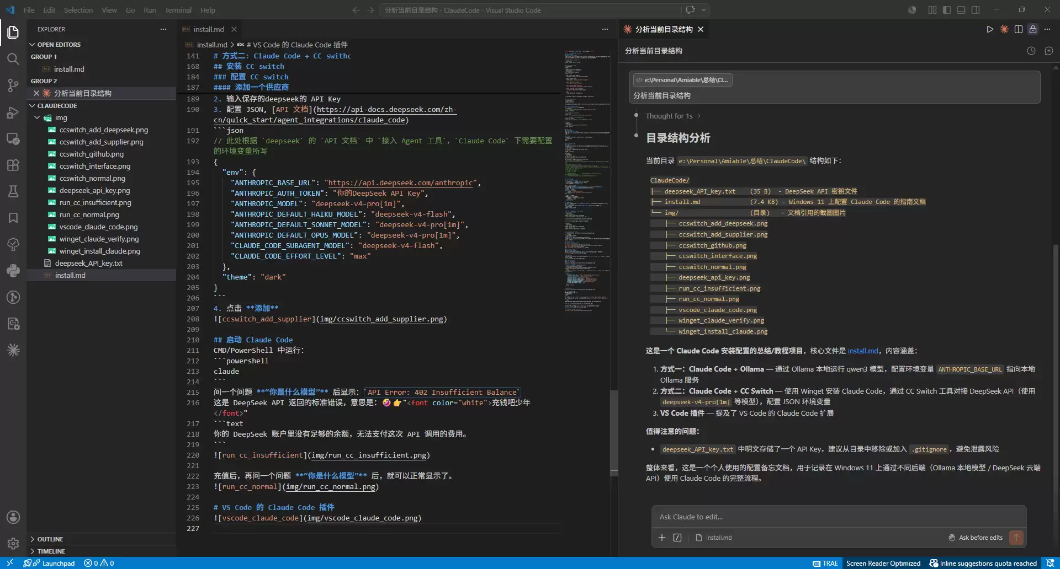Viewport: 1060px width, 569px height.
Task: Focus the Ask Claude to edit input
Action: point(839,517)
